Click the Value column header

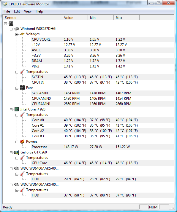pos(75,18)
